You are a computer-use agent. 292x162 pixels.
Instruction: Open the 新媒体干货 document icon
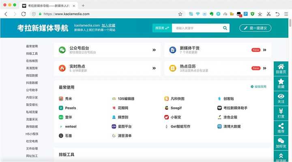[173, 50]
